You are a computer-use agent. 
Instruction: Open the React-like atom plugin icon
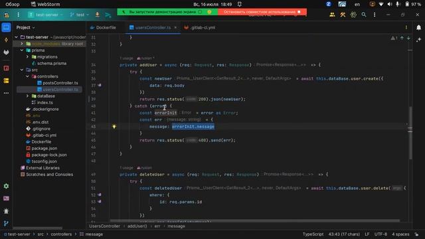(353, 15)
